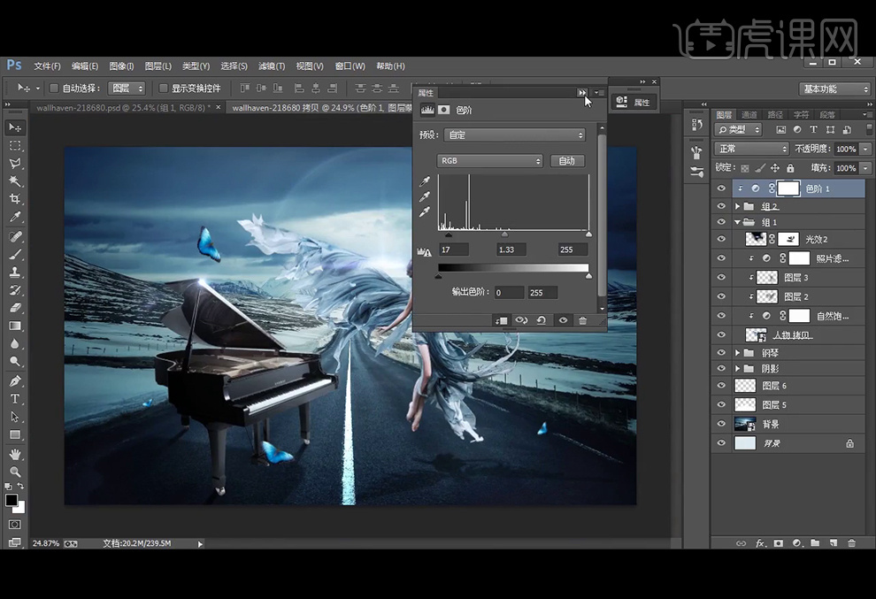The image size is (876, 599).
Task: Open the RGB channel dropdown in Levels
Action: point(489,161)
